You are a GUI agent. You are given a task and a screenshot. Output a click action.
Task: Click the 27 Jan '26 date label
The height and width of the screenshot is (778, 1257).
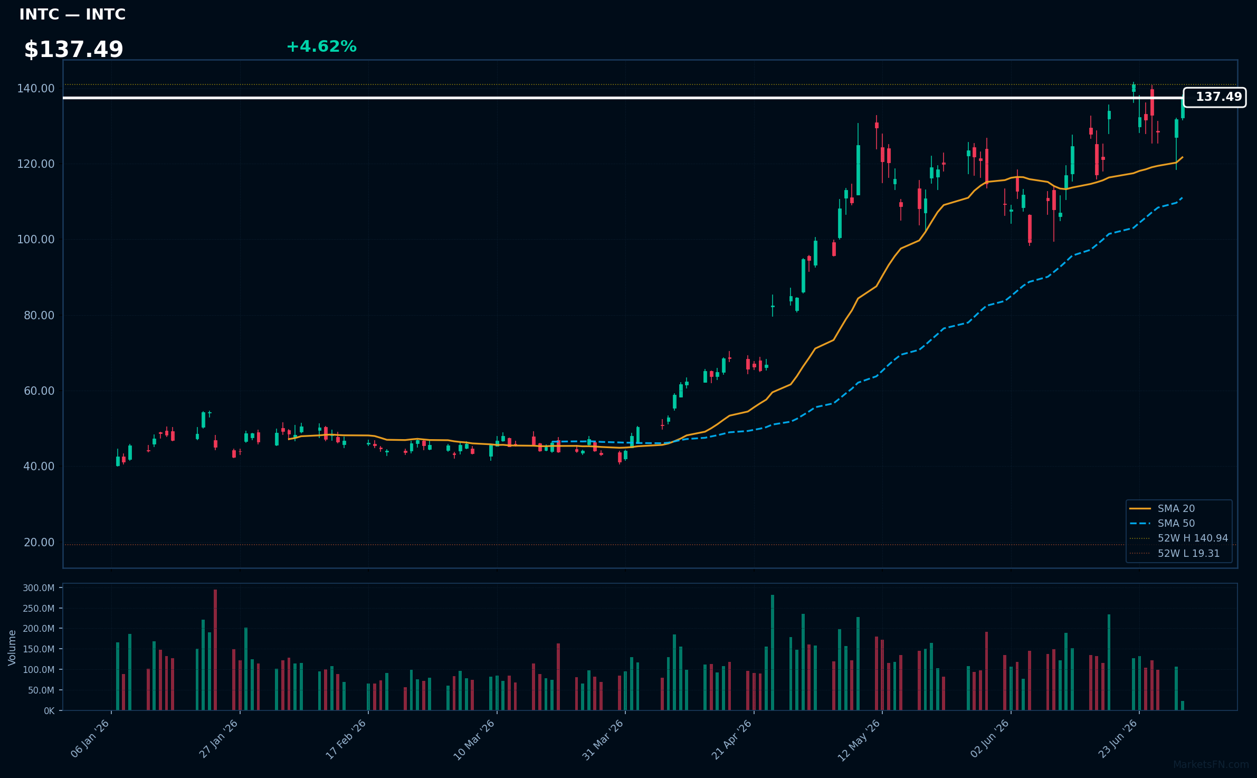pyautogui.click(x=218, y=739)
